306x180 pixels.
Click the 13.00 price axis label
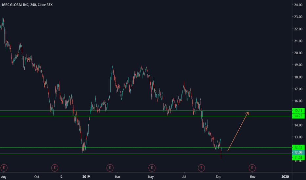[298, 137]
